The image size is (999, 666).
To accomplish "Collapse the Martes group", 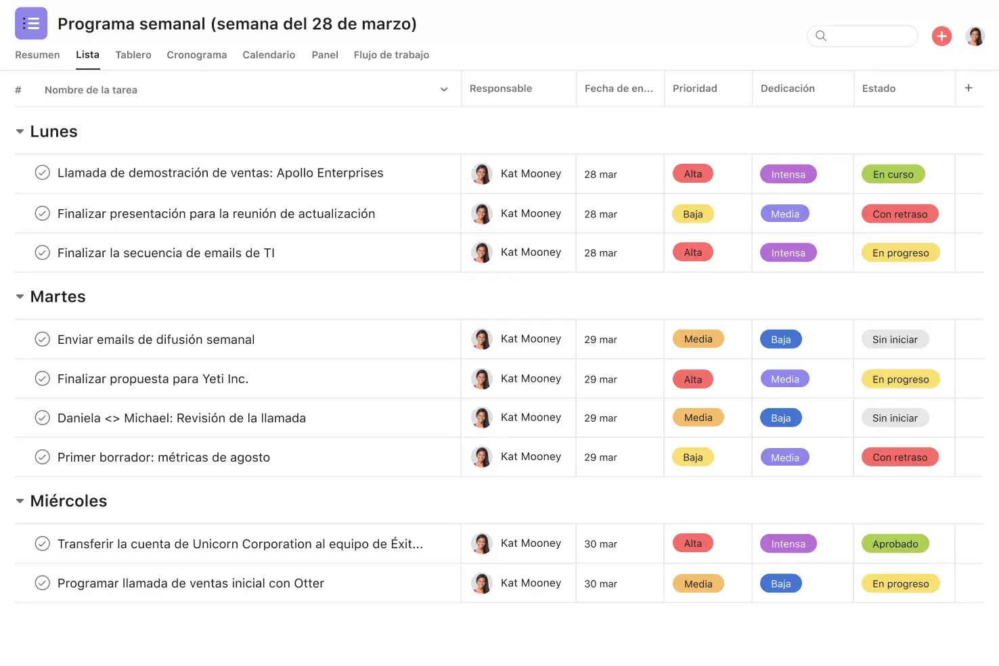I will 19,296.
